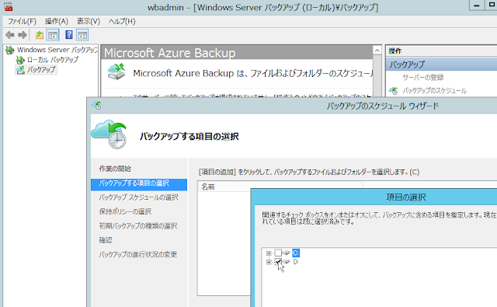Minimize the wbadmin window
Viewport: 497px width, 307px height.
coord(476,5)
